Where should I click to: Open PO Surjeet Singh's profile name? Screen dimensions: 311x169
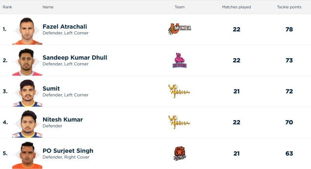click(68, 151)
